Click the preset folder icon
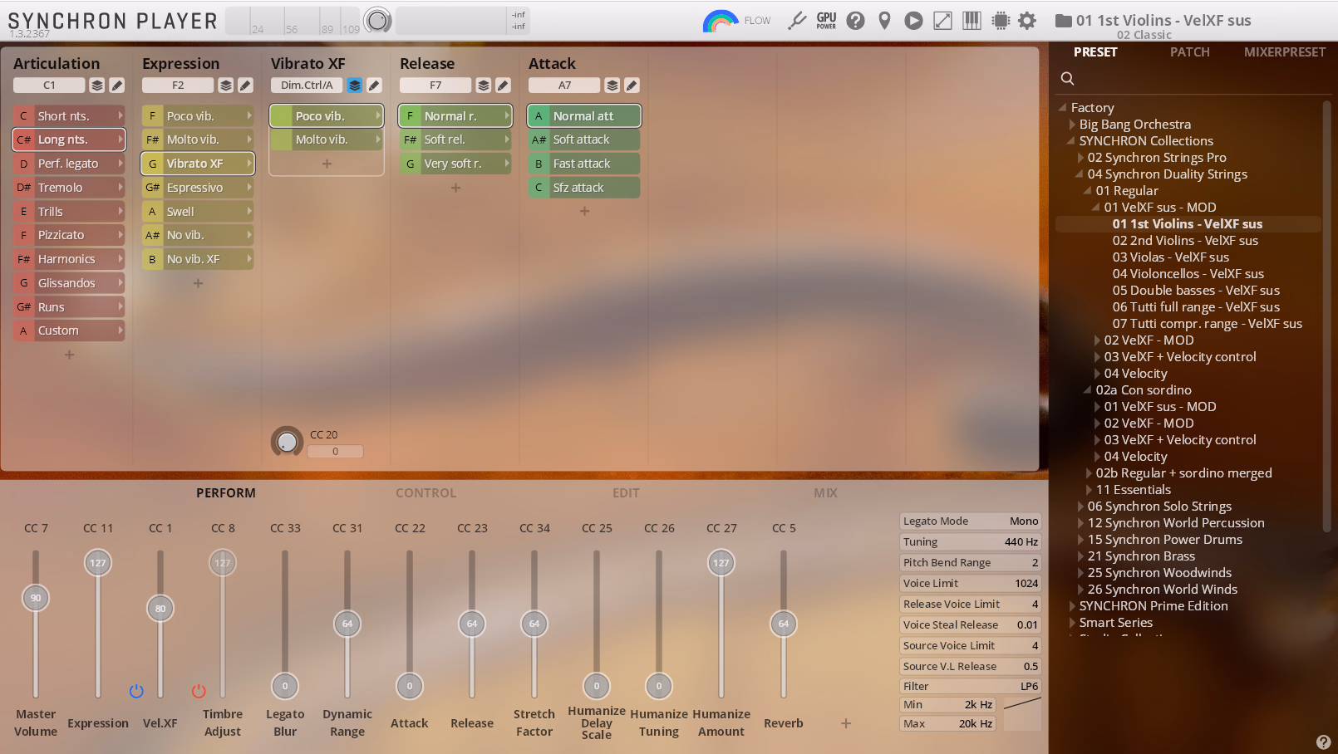 pyautogui.click(x=1063, y=21)
